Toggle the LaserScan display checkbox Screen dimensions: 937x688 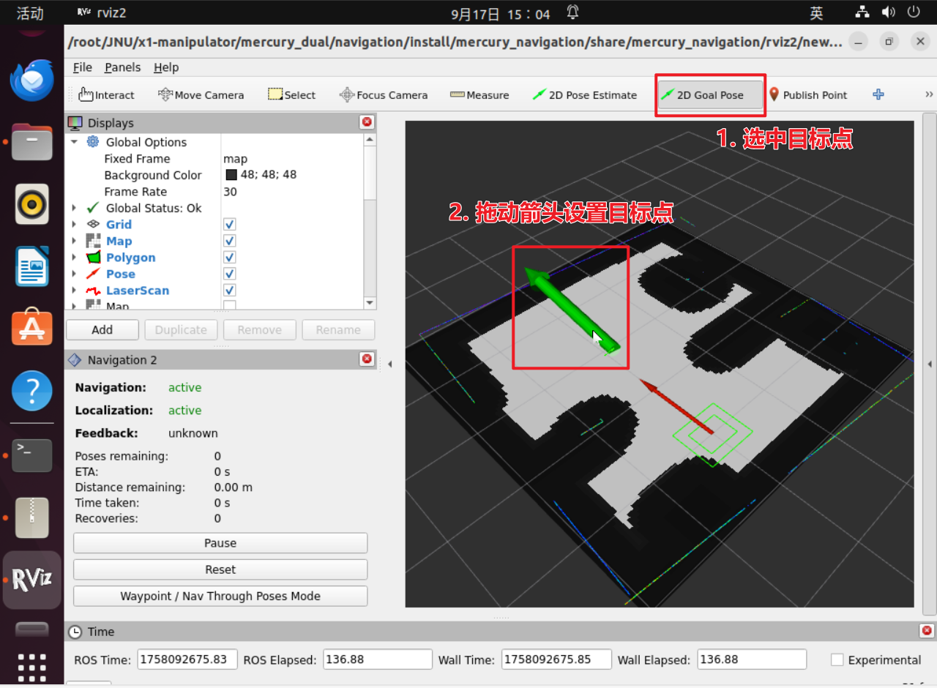click(x=230, y=290)
